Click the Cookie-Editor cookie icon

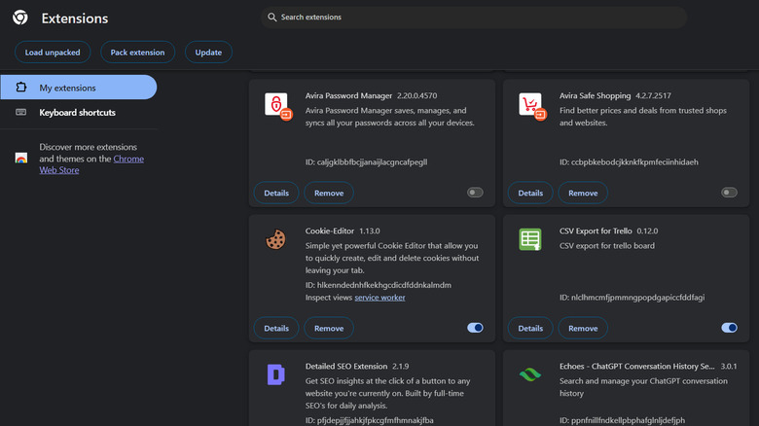pyautogui.click(x=276, y=239)
